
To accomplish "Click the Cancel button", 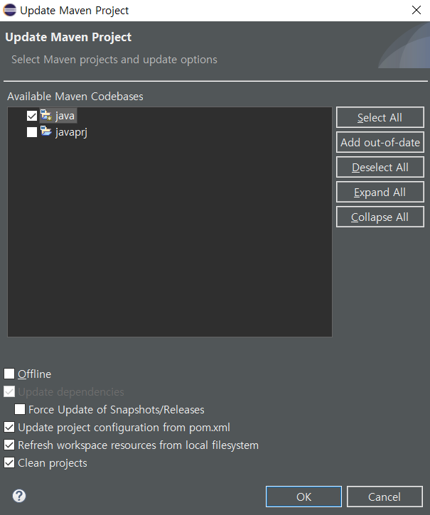I will coord(385,497).
